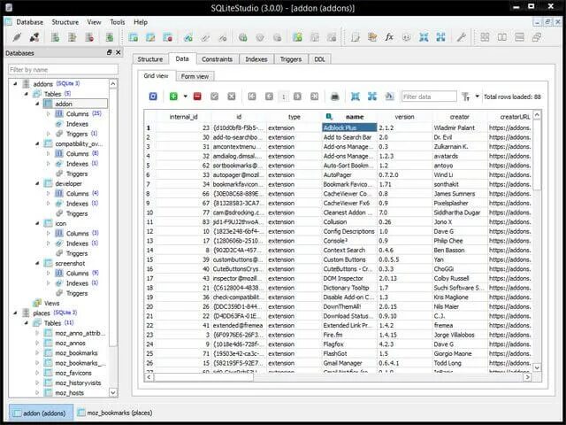
Task: Open insert row options dropdown arrow
Action: (x=185, y=97)
